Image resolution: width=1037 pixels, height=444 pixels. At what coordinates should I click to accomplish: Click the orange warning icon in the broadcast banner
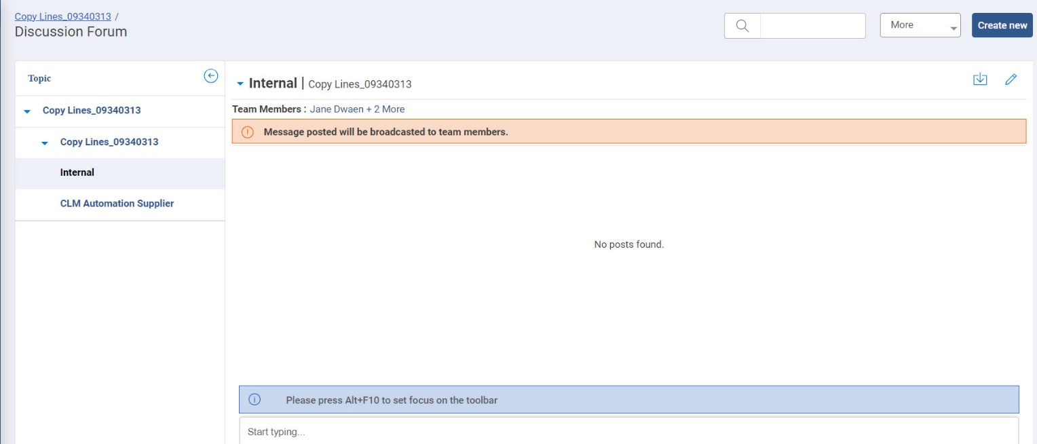point(248,132)
